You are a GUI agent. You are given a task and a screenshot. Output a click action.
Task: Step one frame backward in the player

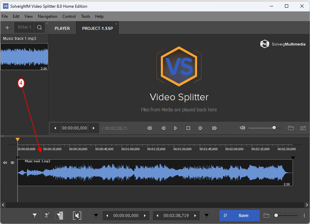point(164,128)
